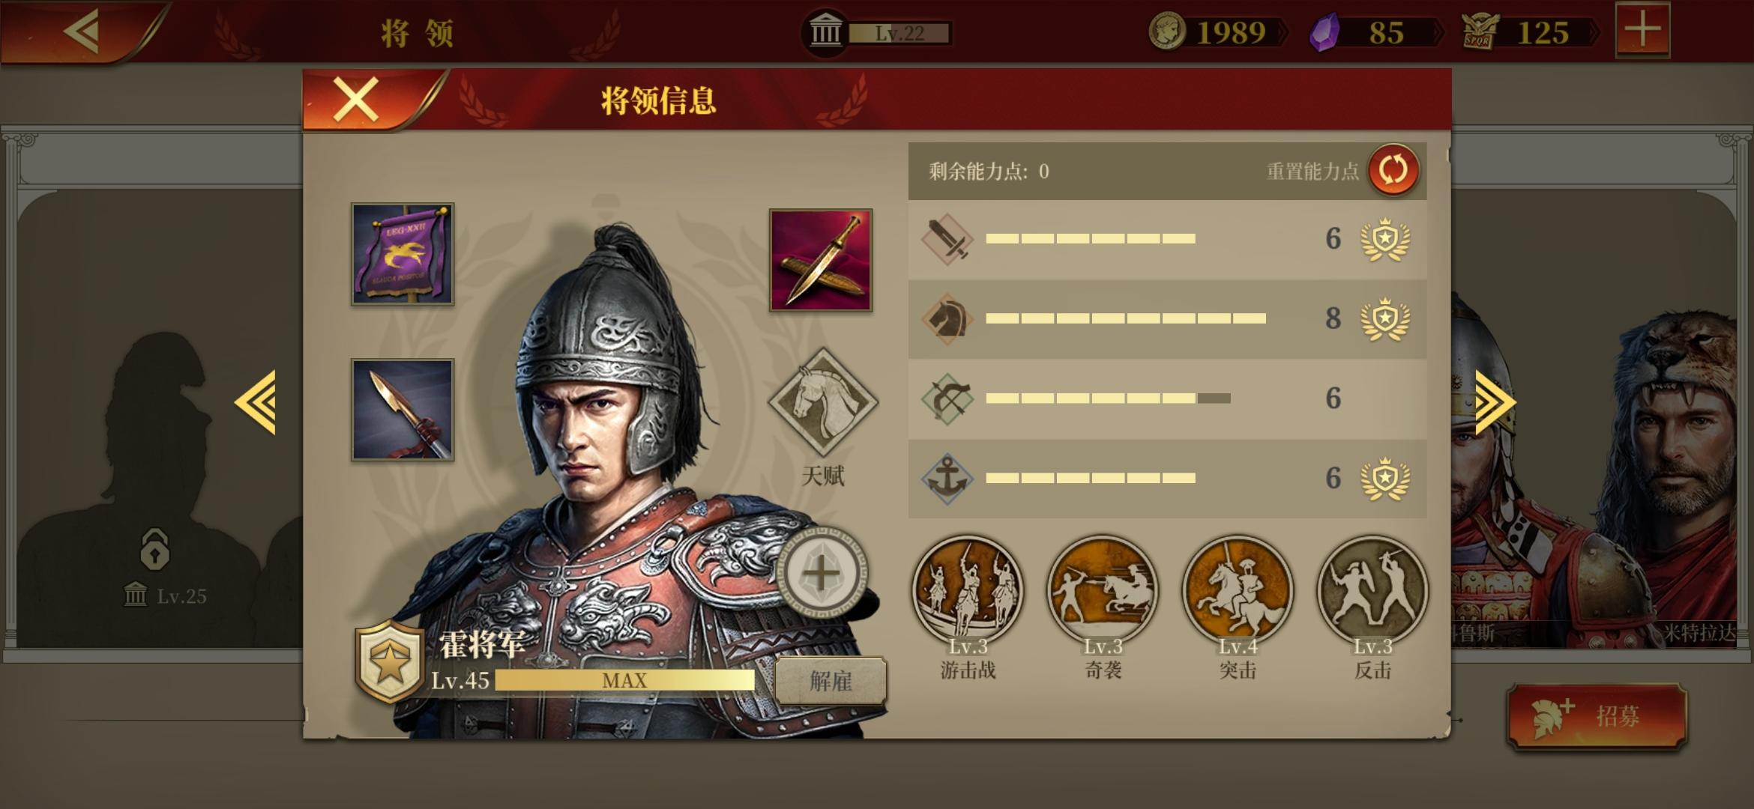1754x809 pixels.
Task: Open the spear equipment slot
Action: tap(403, 410)
